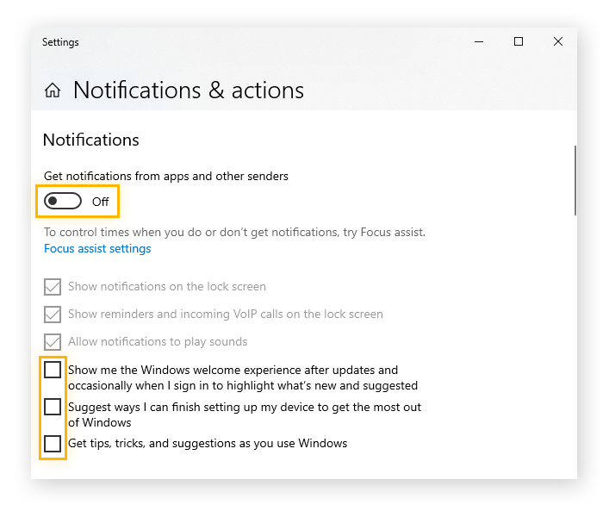609x511 pixels.
Task: Go to Settings home via house icon
Action: tap(53, 90)
